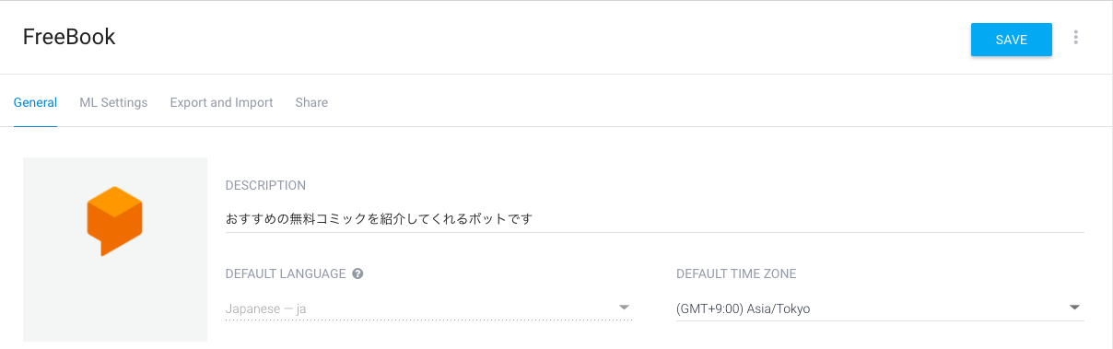1113x349 pixels.
Task: Click the FreeBook agent name field
Action: (69, 37)
